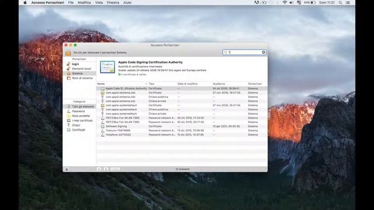374x210 pixels.
Task: Select com.apple.systemdefault Chiave pubblica row
Action: click(182, 110)
